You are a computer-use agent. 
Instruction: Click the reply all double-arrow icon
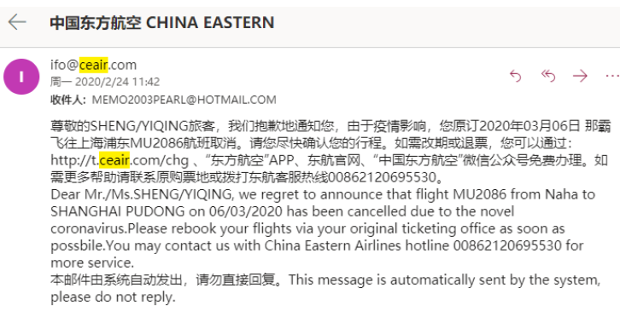[548, 76]
